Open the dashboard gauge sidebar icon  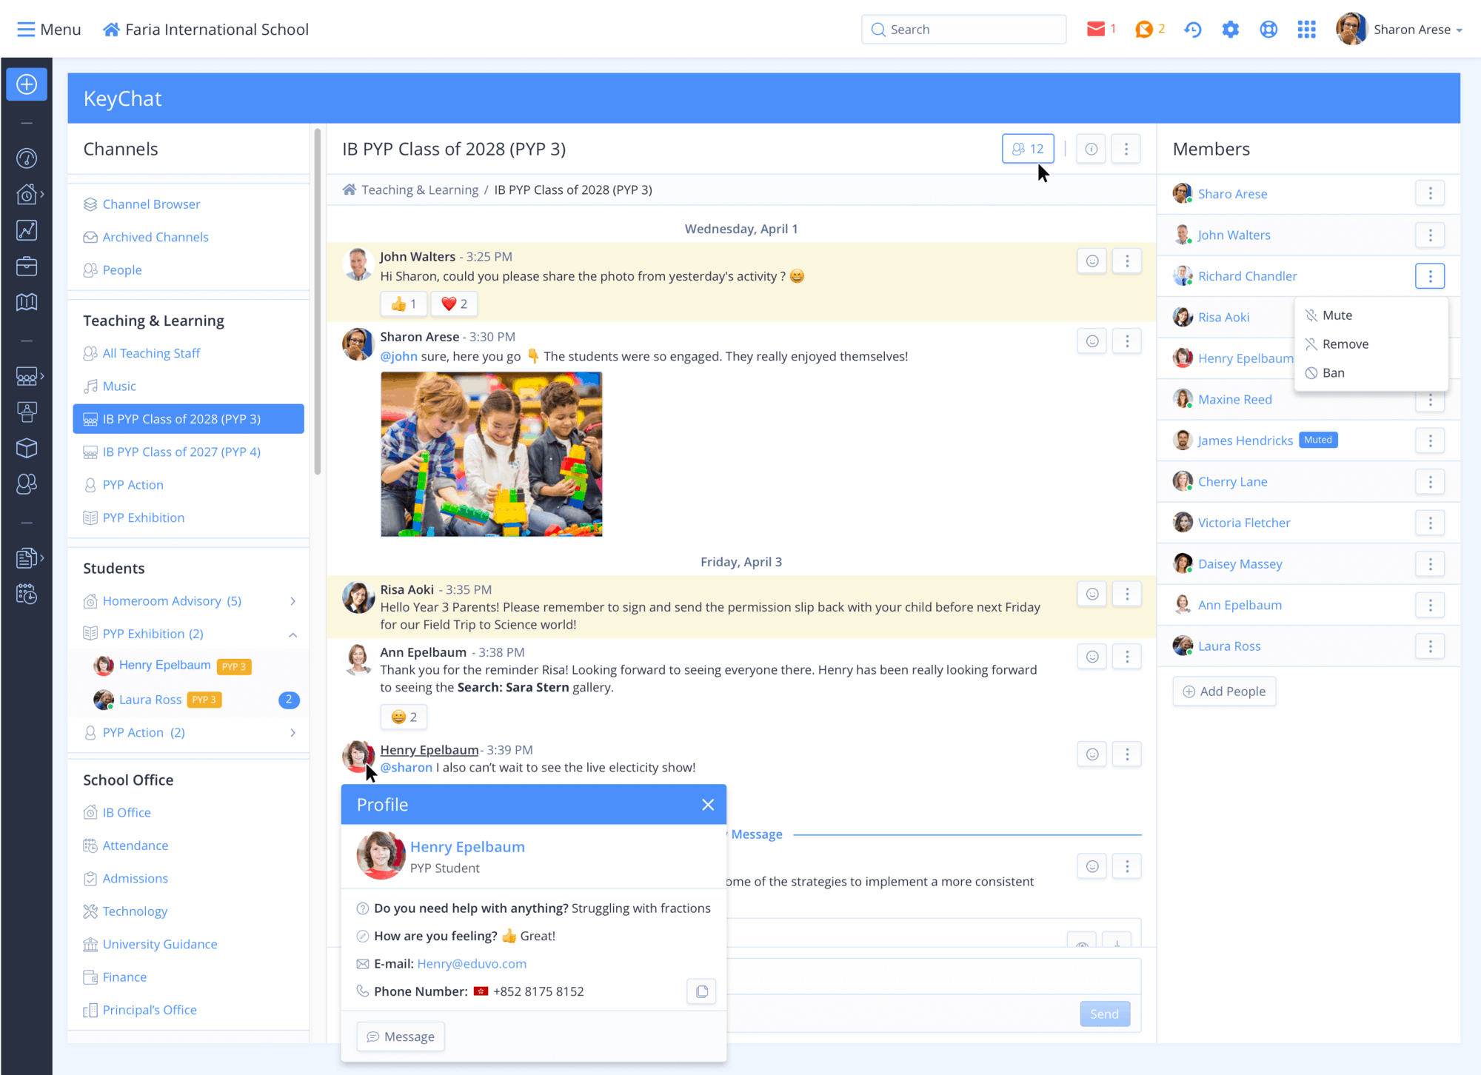point(27,158)
